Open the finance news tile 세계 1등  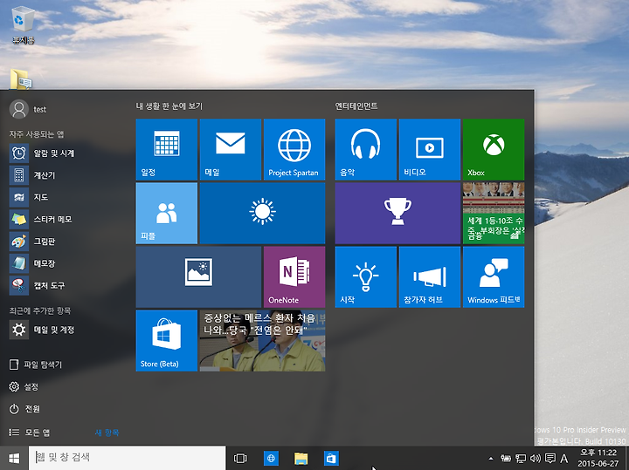pyautogui.click(x=494, y=213)
